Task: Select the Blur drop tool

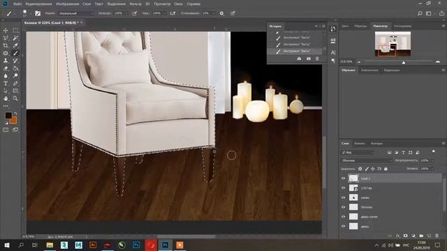Action: pos(6,76)
